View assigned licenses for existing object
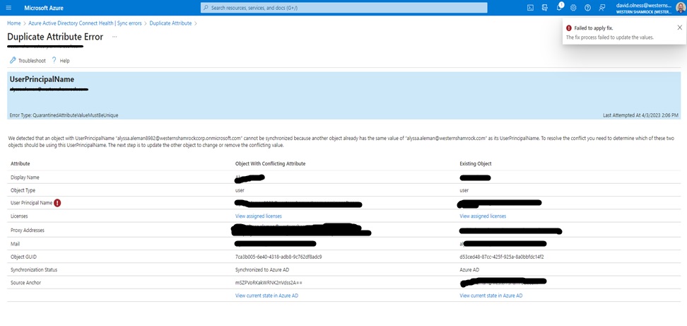 coord(483,216)
